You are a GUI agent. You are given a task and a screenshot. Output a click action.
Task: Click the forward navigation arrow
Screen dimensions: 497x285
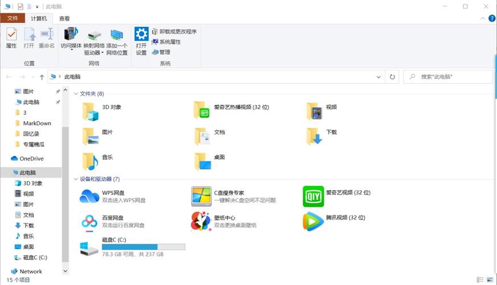[22, 77]
